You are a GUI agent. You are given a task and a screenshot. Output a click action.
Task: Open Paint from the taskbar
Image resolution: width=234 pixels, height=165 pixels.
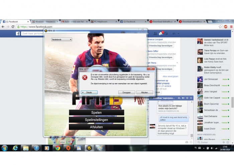[x=100, y=148]
